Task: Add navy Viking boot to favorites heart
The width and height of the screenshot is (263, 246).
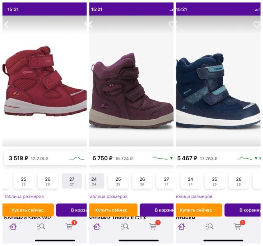Action: [x=256, y=25]
